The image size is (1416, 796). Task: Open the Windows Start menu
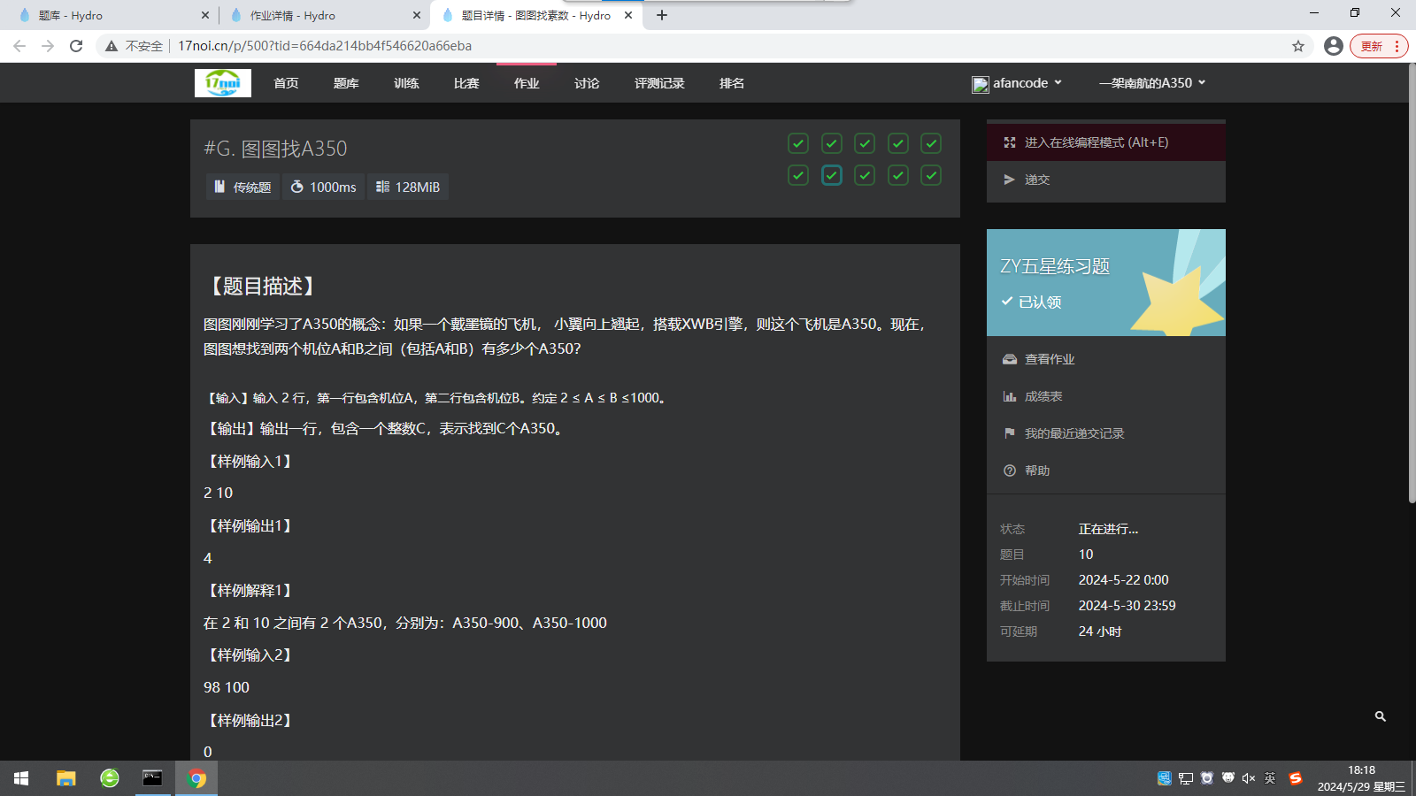click(21, 778)
